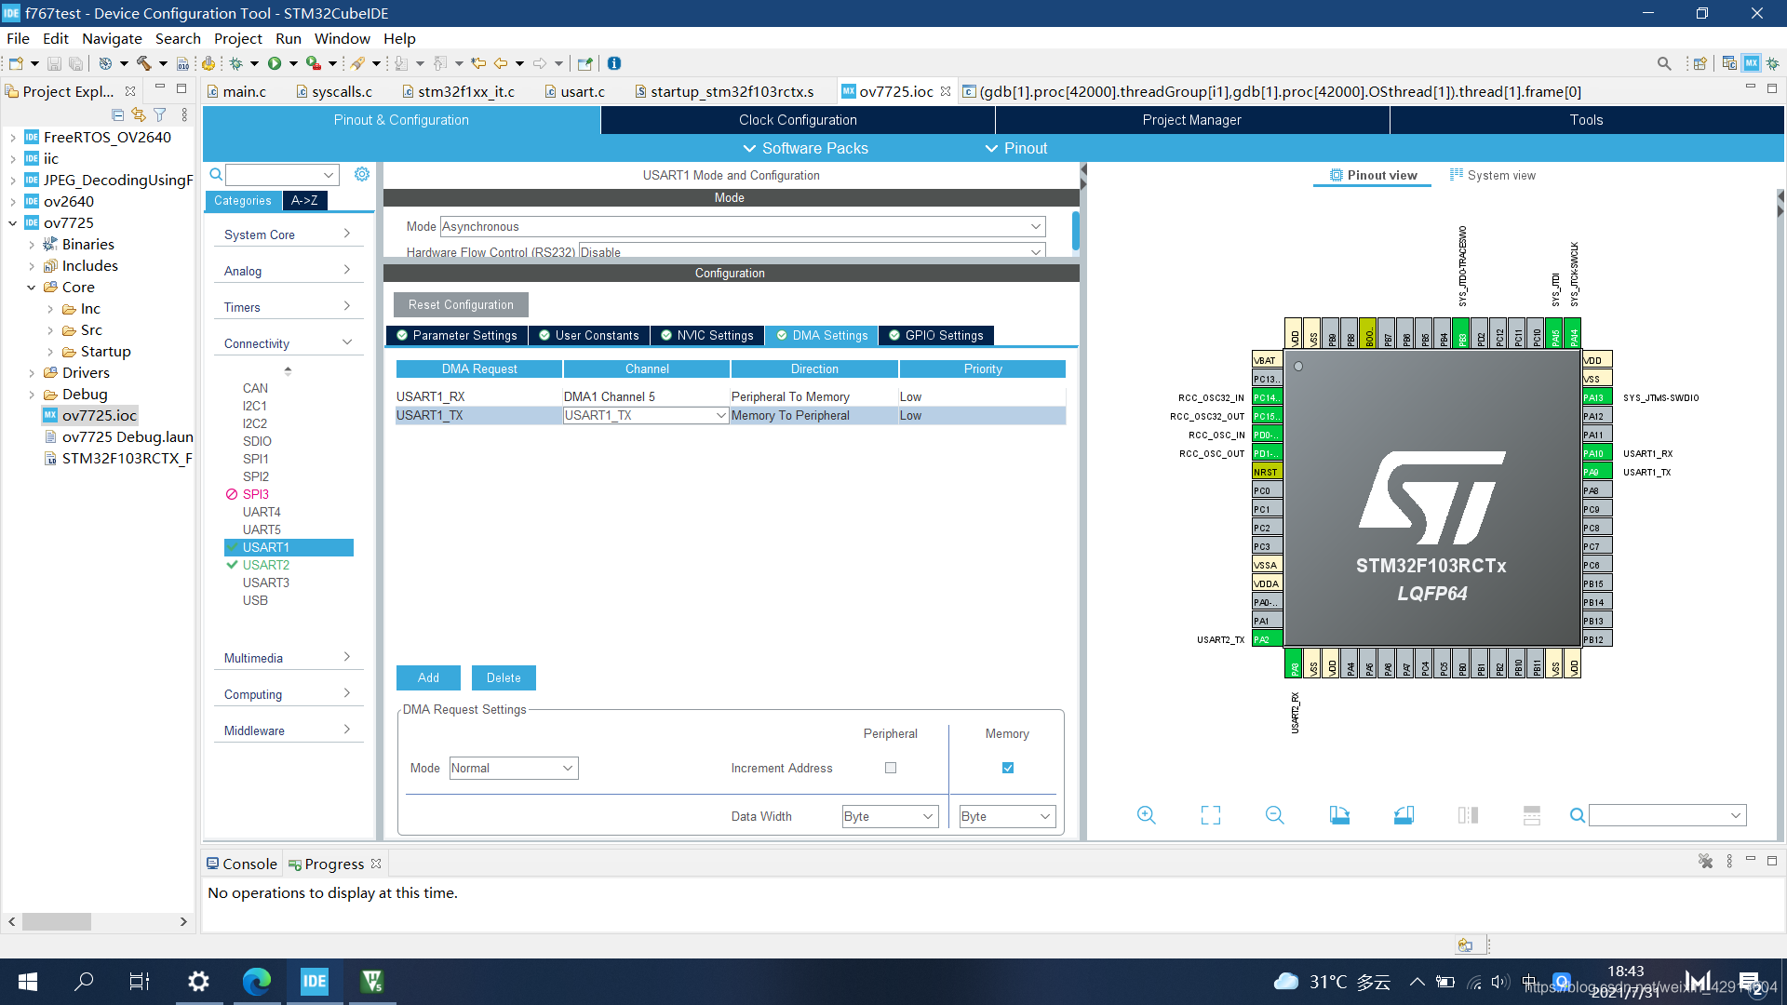1787x1005 pixels.
Task: Click the Mode section vertical scrollbar
Action: click(x=1075, y=232)
